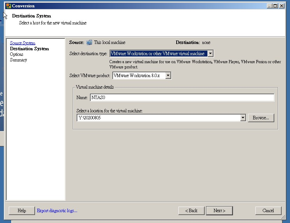Close the Conversion window
Screen dimensions: 290x223
click(282, 6)
